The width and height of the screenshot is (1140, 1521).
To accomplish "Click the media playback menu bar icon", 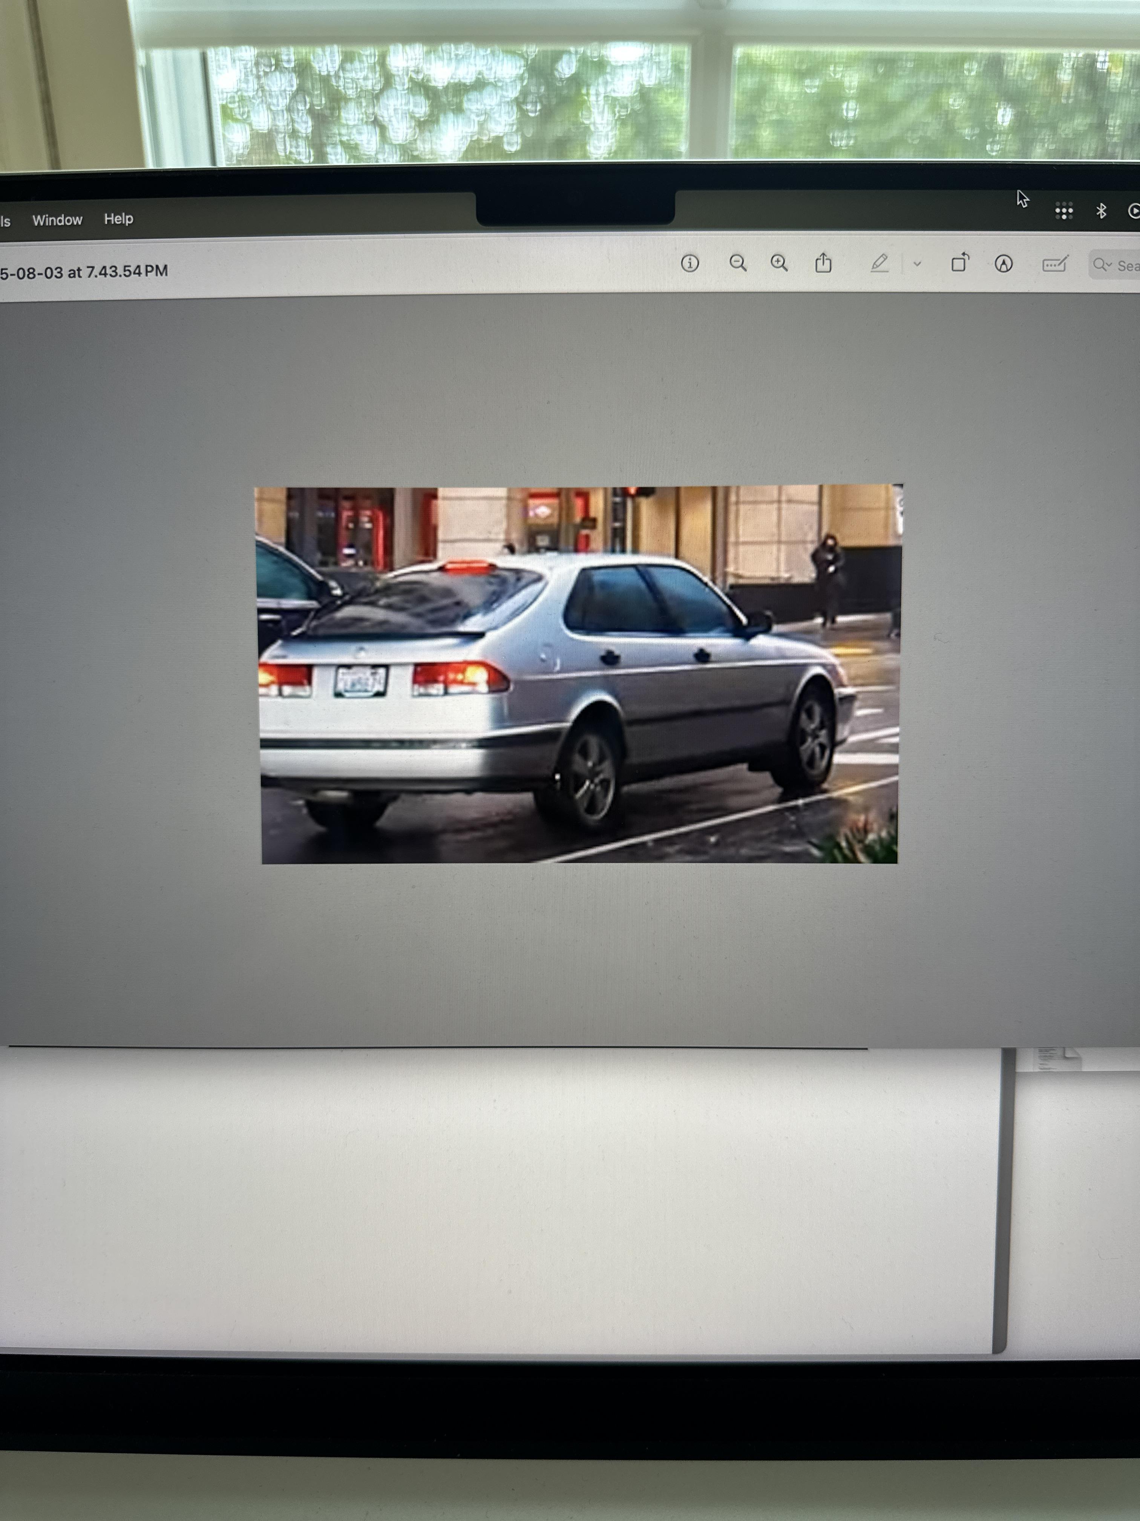I will [x=1135, y=210].
